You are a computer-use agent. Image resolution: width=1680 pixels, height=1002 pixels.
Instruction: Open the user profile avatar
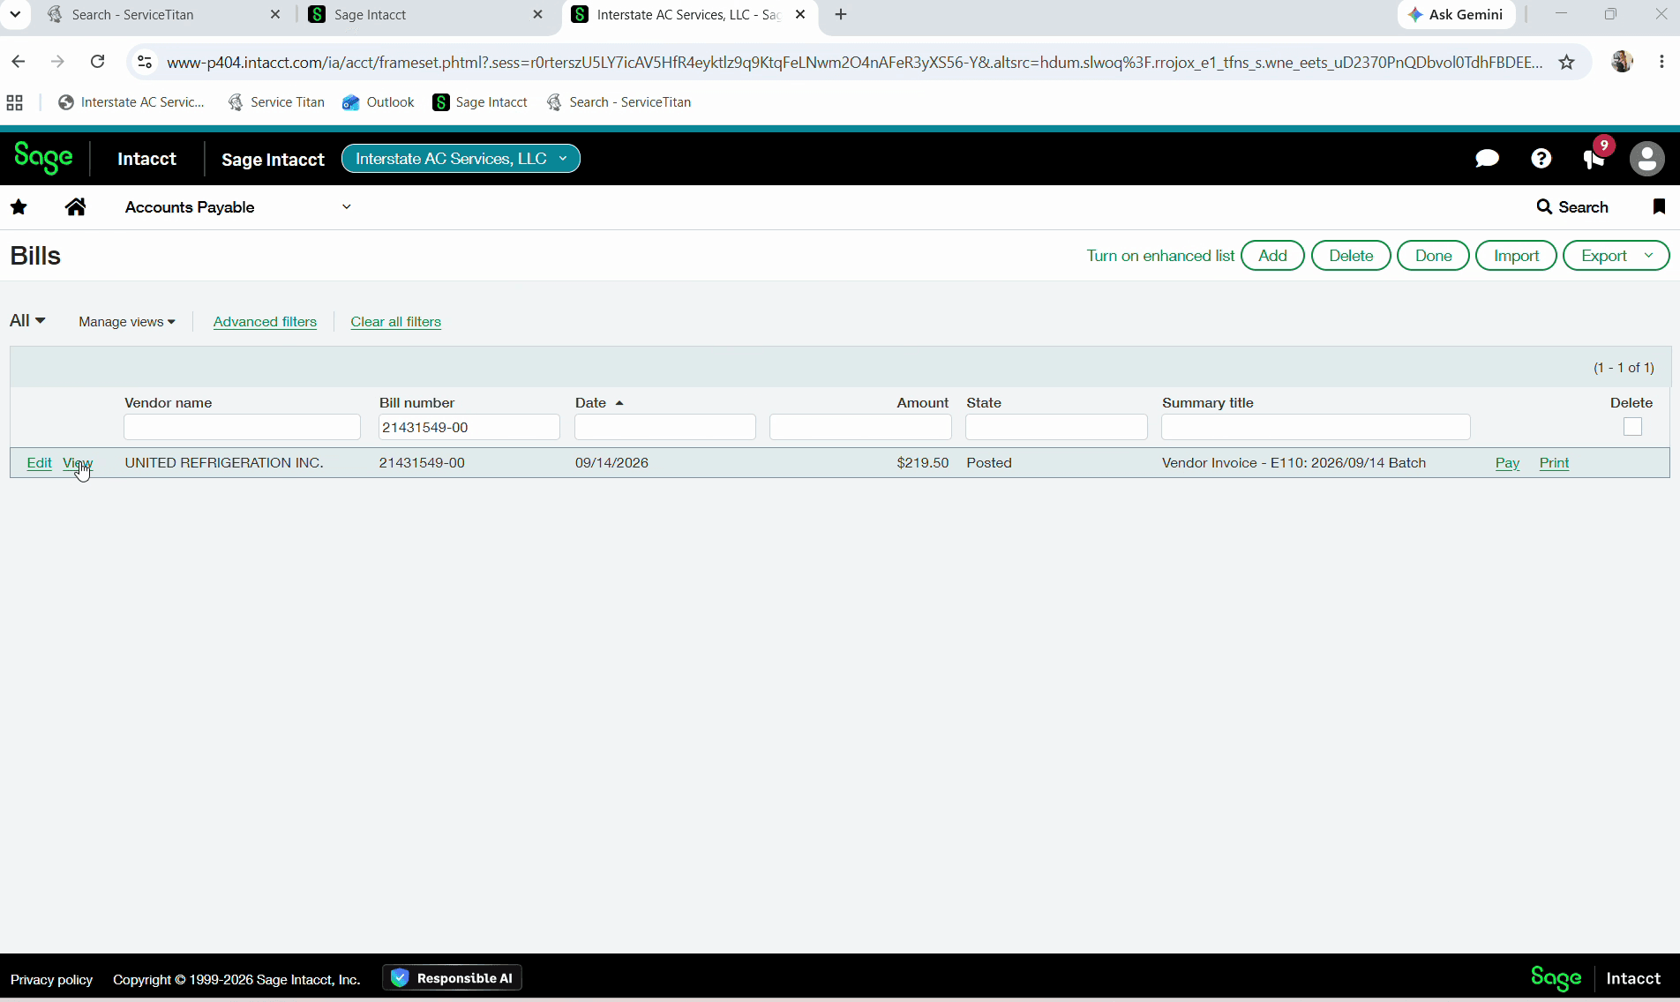click(1646, 159)
